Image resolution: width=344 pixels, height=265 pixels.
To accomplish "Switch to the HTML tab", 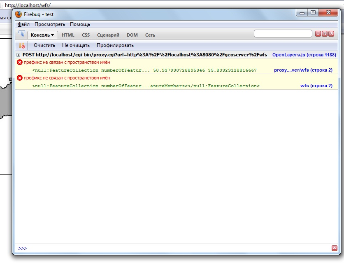I will point(68,35).
